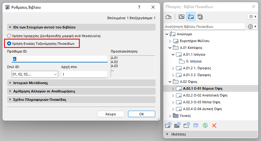Confirm with the OK button
The width and height of the screenshot is (261, 141).
142,114
